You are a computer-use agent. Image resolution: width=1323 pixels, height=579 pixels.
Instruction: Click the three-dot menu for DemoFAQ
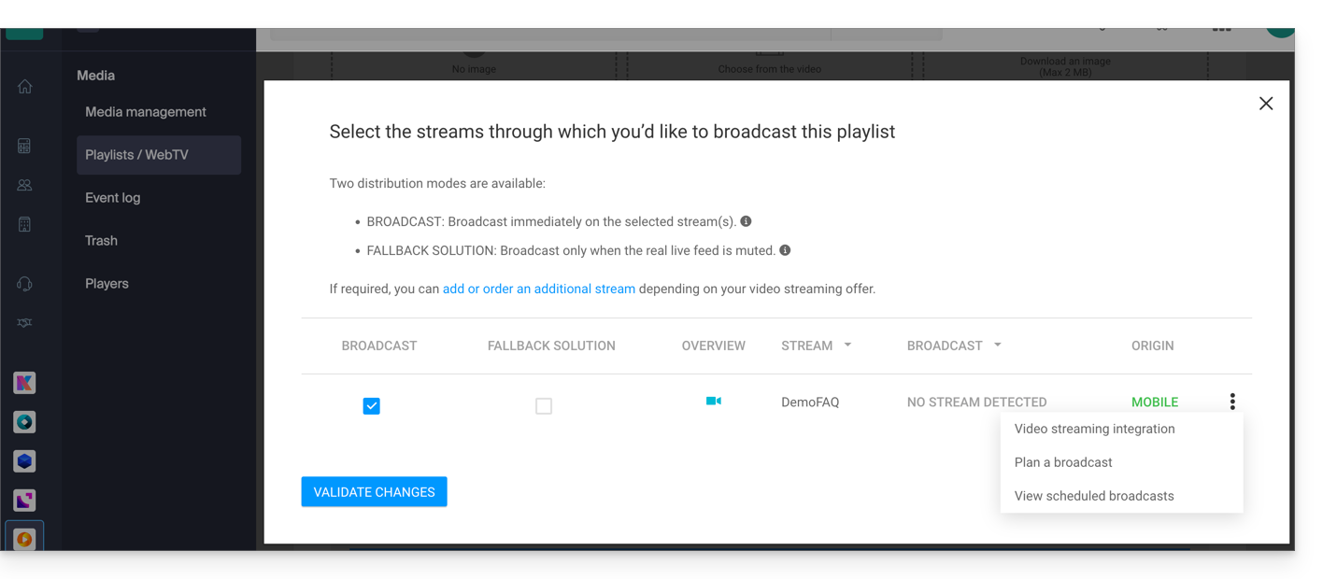click(1232, 402)
